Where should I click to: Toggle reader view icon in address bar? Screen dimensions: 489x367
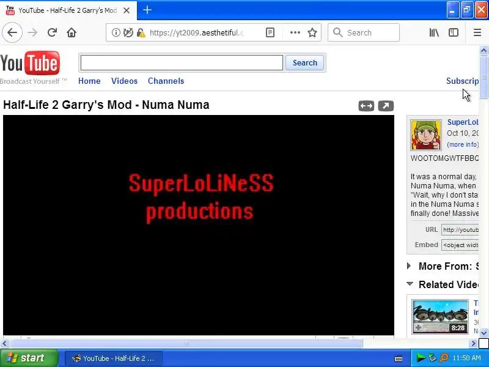pyautogui.click(x=270, y=32)
